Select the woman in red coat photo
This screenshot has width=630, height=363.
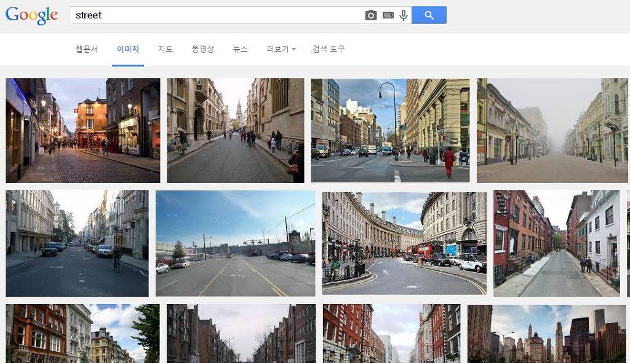pyautogui.click(x=390, y=130)
